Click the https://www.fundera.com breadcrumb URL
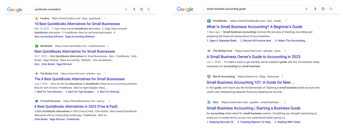 coord(77,18)
